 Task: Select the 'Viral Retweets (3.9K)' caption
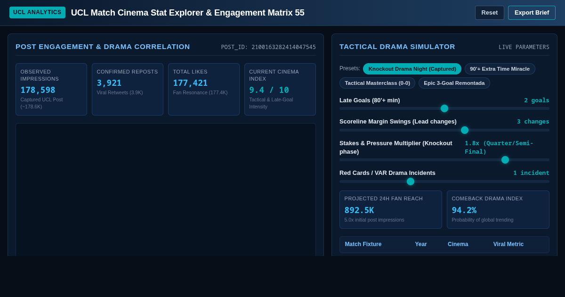pos(120,93)
